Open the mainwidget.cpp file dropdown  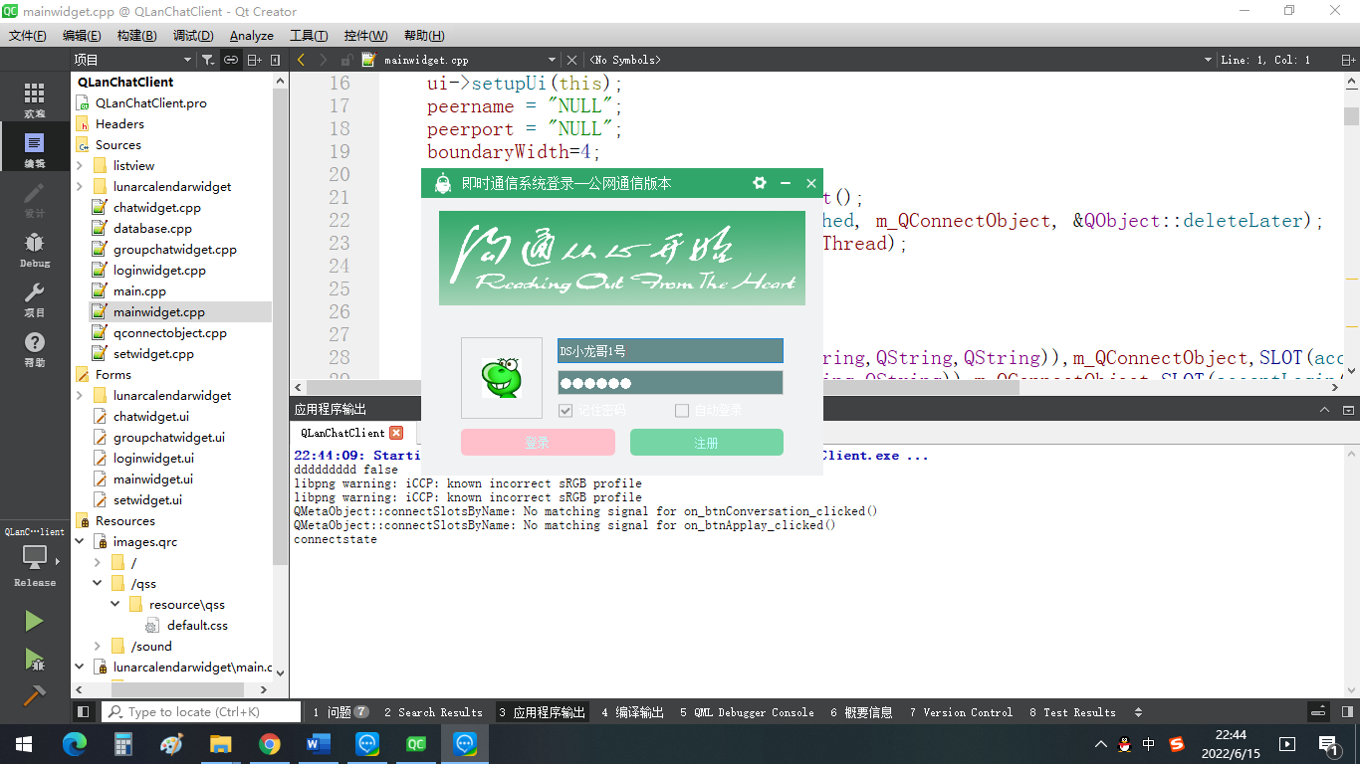coord(552,60)
